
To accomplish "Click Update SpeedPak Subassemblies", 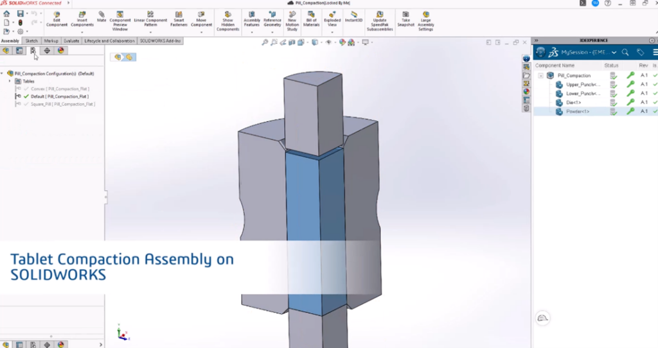I will [380, 21].
